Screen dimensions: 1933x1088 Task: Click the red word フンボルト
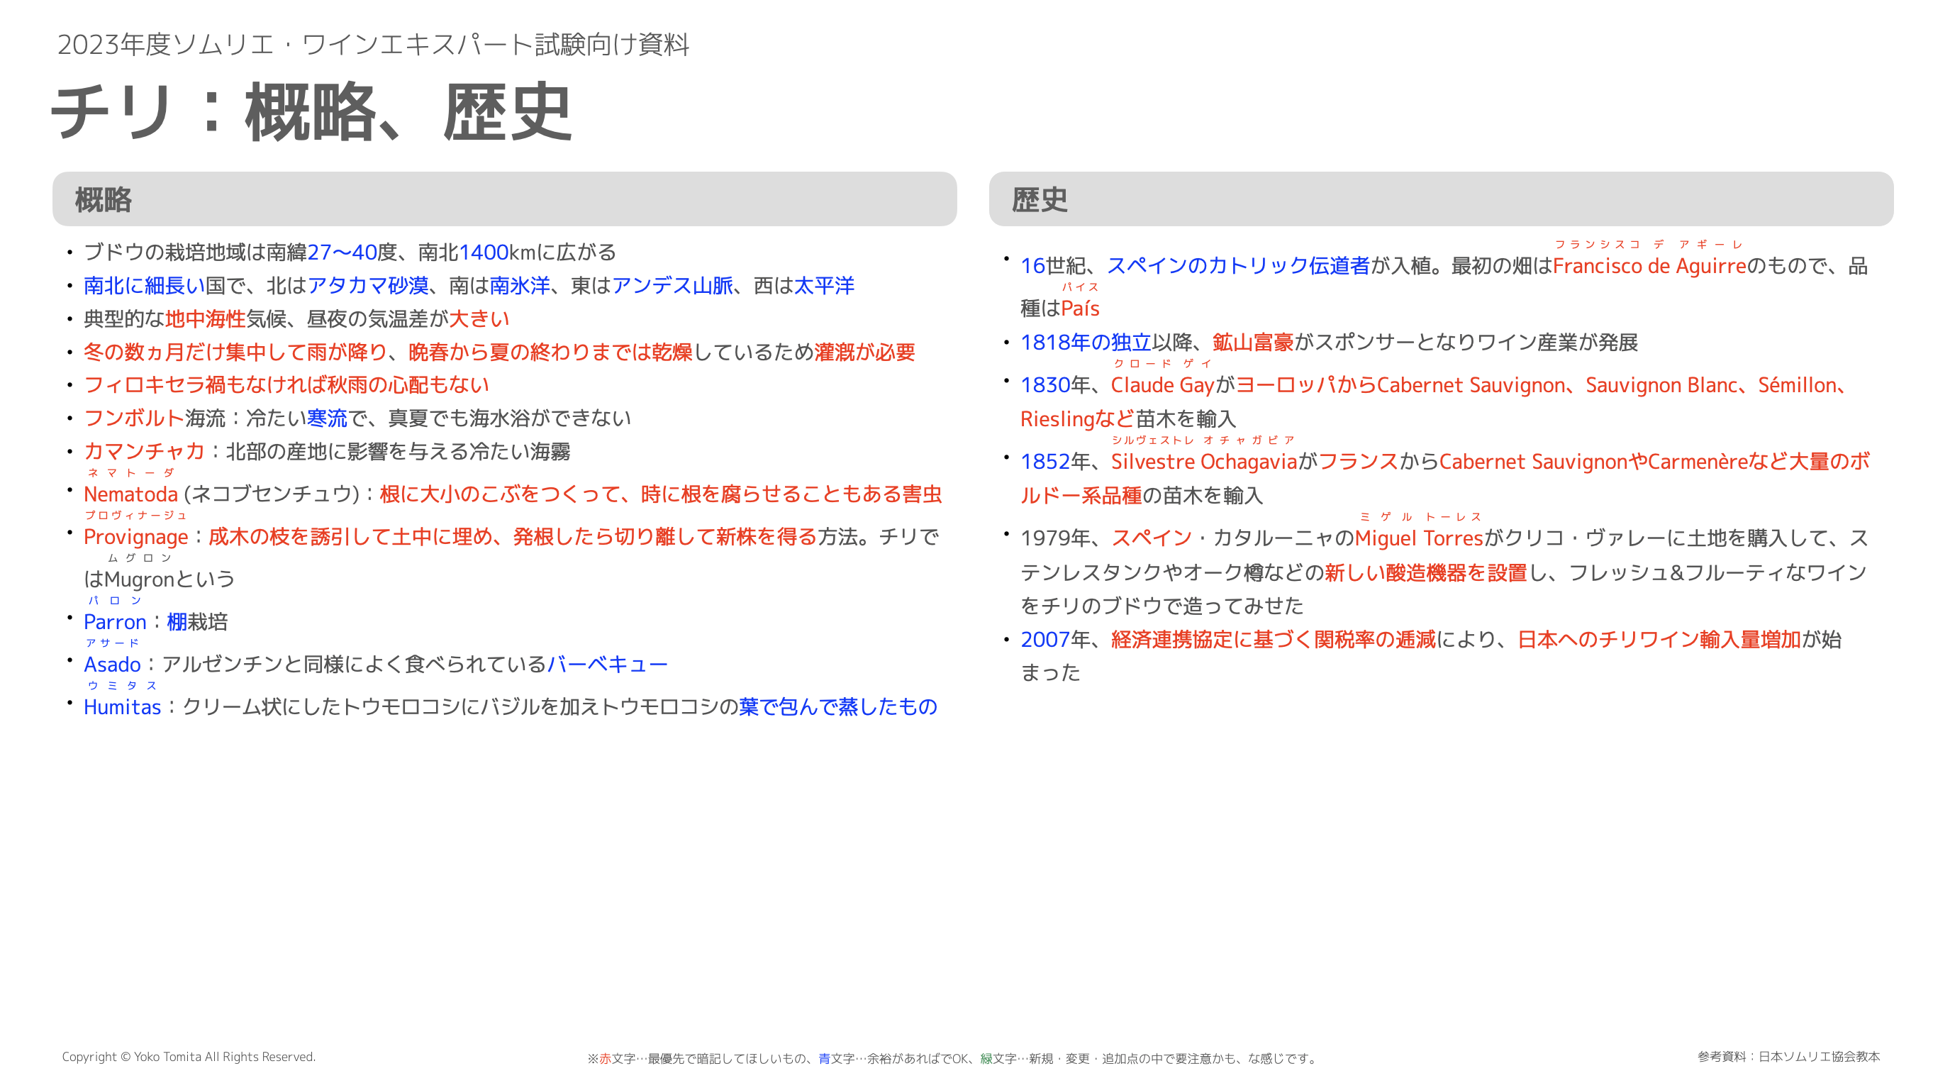(x=133, y=418)
